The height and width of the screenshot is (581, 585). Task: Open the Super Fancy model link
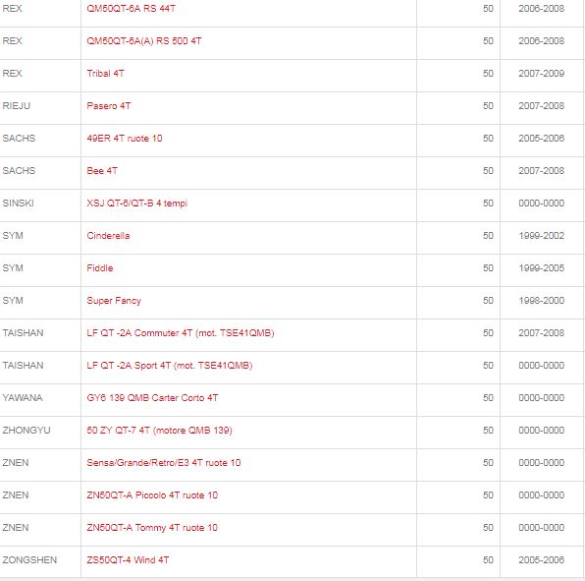click(x=114, y=301)
